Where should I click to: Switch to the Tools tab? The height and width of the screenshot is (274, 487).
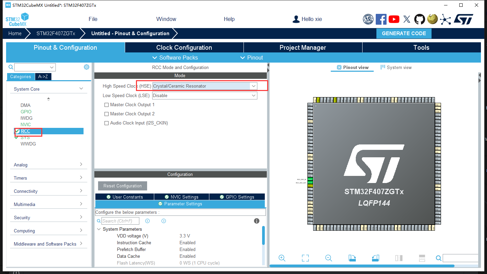click(x=421, y=47)
